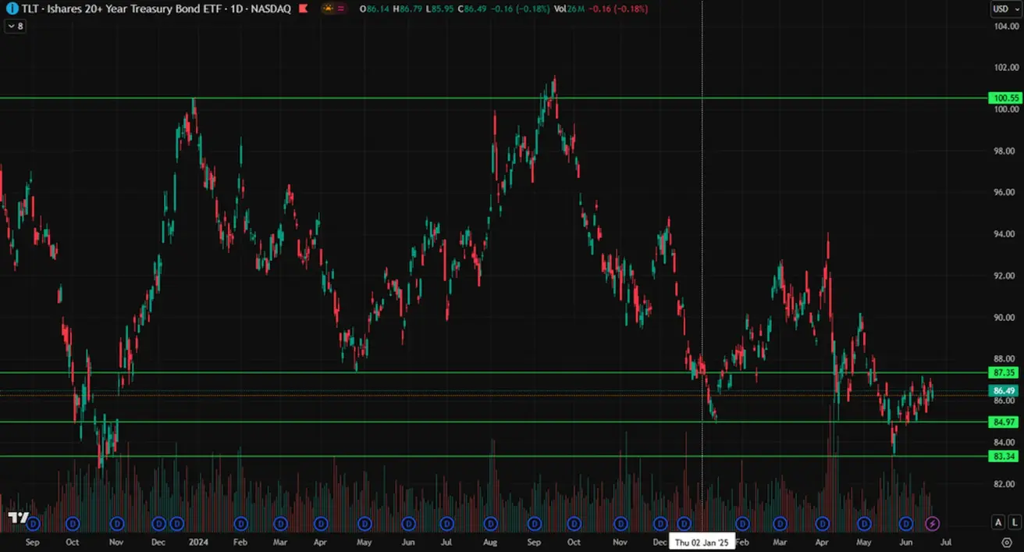Select the green horizontal line at 100.55
The image size is (1024, 552).
(x=493, y=98)
